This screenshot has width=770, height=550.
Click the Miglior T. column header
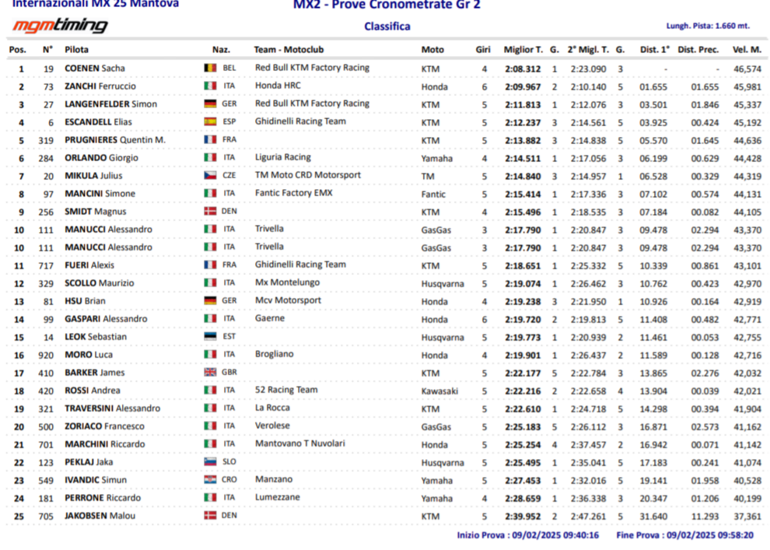point(523,50)
